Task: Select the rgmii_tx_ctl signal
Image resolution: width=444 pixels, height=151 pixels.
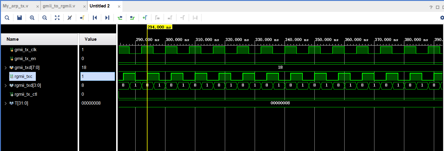Action: (26, 94)
